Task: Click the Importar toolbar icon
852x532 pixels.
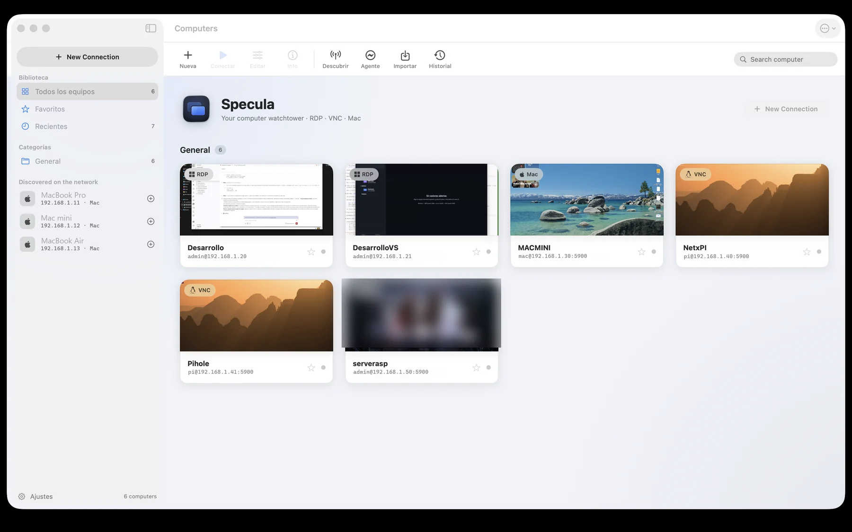Action: (405, 55)
